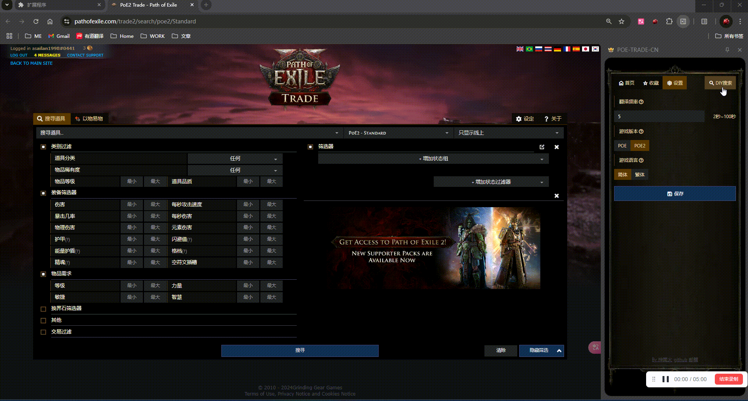The height and width of the screenshot is (401, 748).
Task: Select the Russian flag language icon
Action: [x=539, y=49]
